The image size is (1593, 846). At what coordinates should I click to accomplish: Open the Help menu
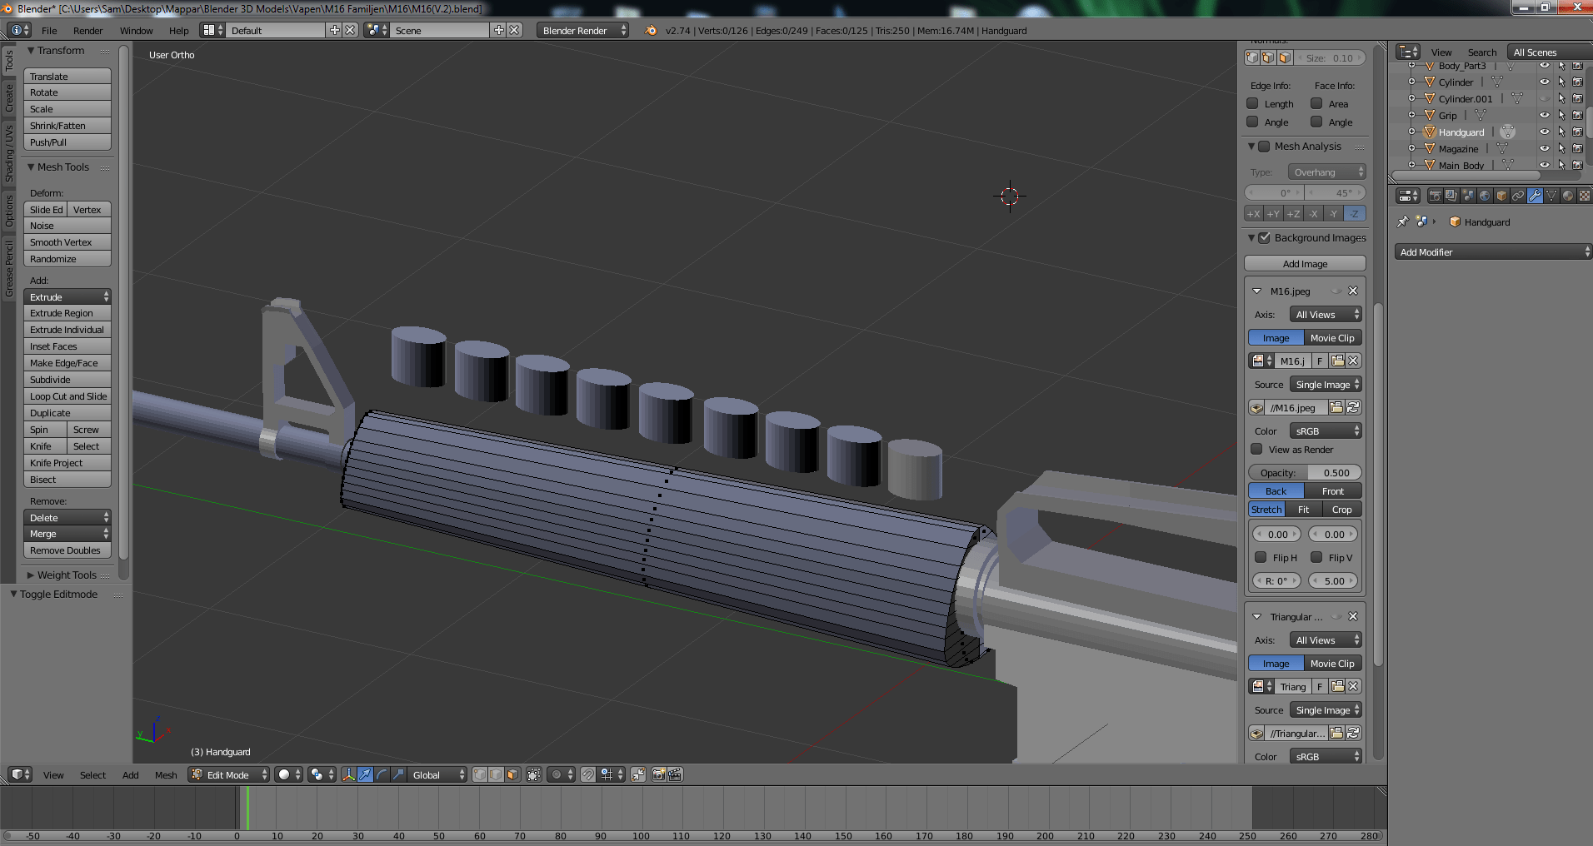coord(178,30)
